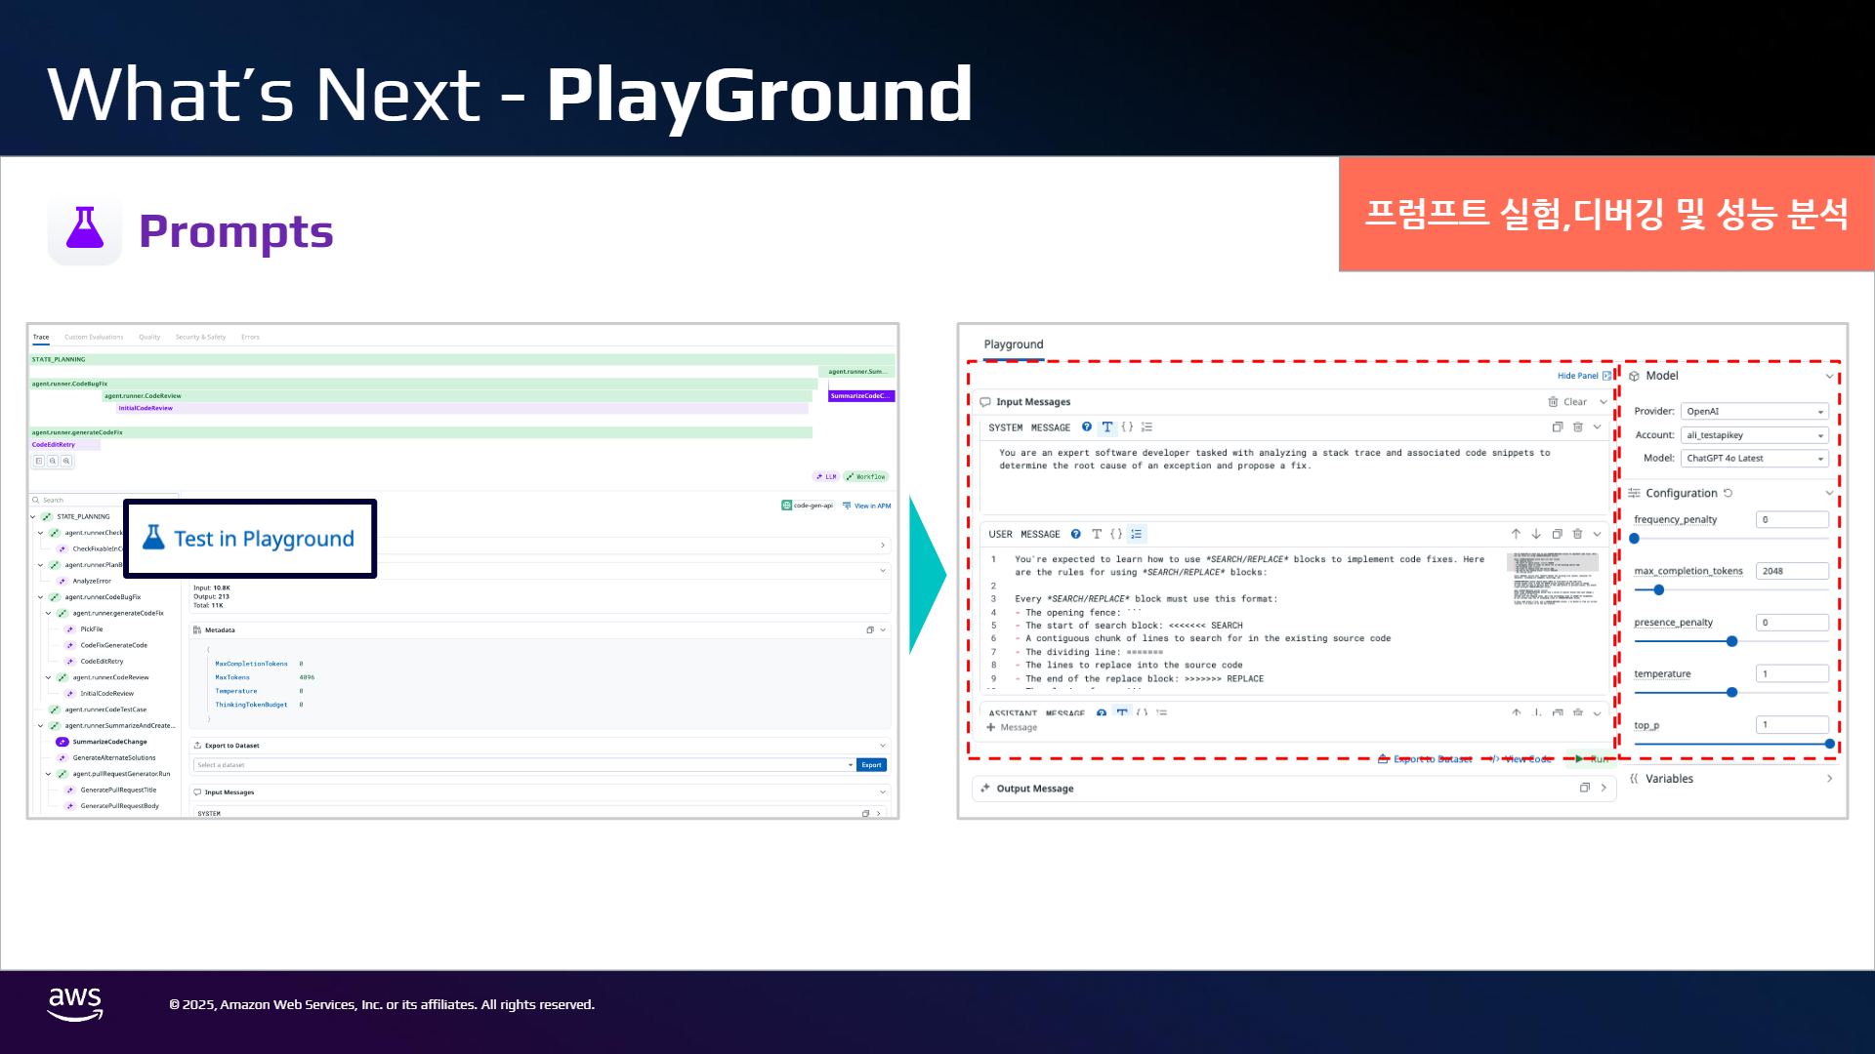
Task: Click the frequency_penalty slider handle
Action: (1635, 539)
